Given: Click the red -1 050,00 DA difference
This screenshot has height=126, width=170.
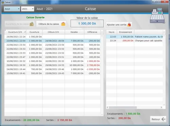Looking at the screenshot, I should pyautogui.click(x=93, y=69).
